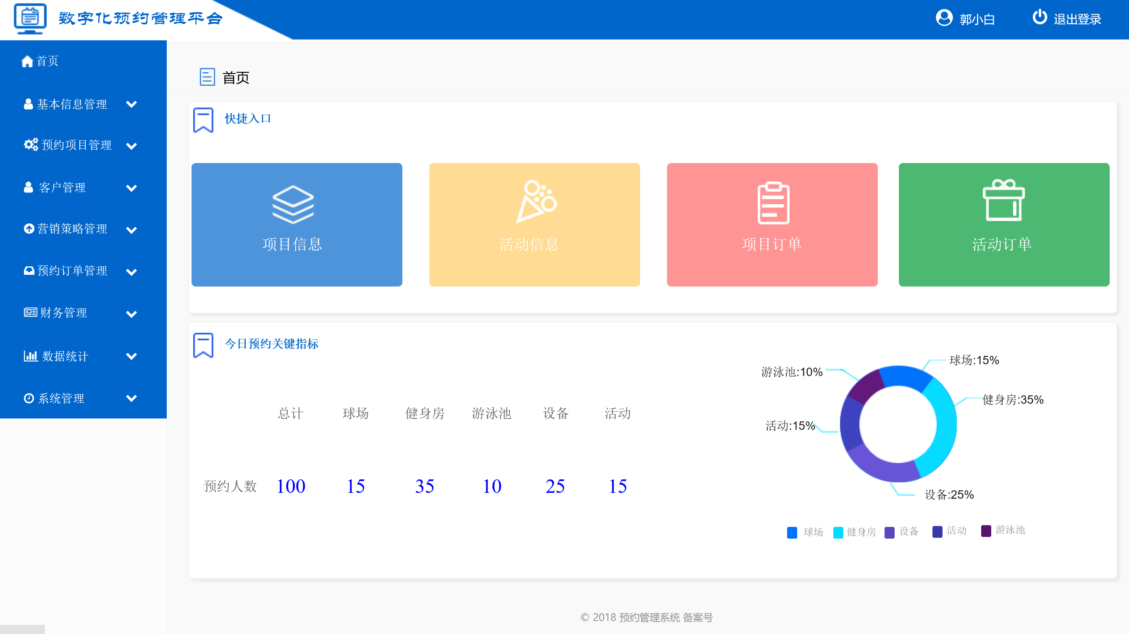The width and height of the screenshot is (1129, 634).
Task: Click the bookmark icon beside 今日预约关键指标
Action: point(203,345)
